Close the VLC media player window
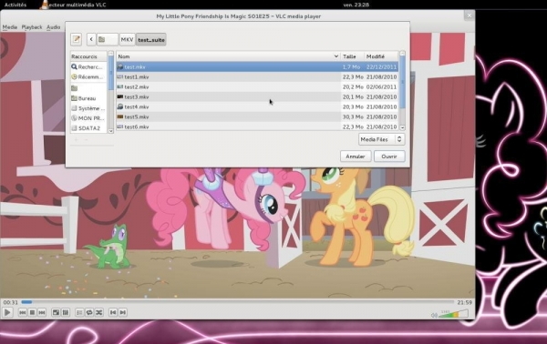This screenshot has height=344, width=547. pos(470,15)
